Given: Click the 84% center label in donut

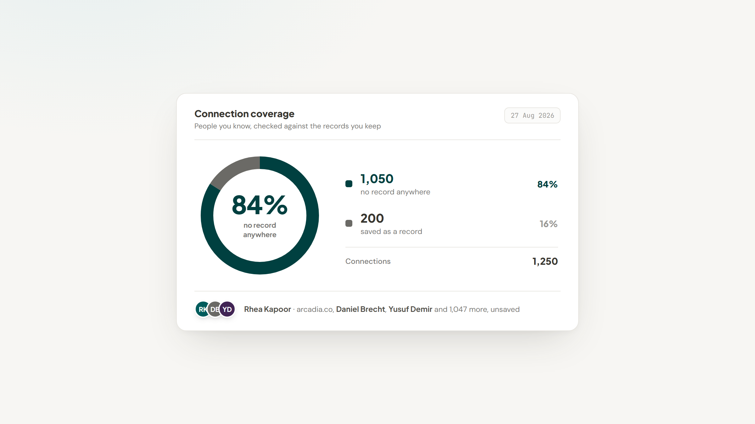Looking at the screenshot, I should click(260, 205).
